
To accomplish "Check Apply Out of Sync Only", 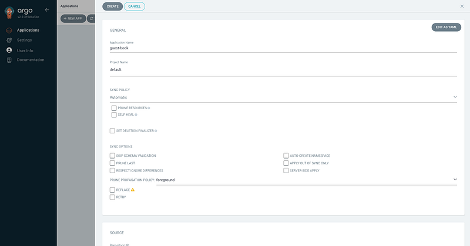I will 286,163.
